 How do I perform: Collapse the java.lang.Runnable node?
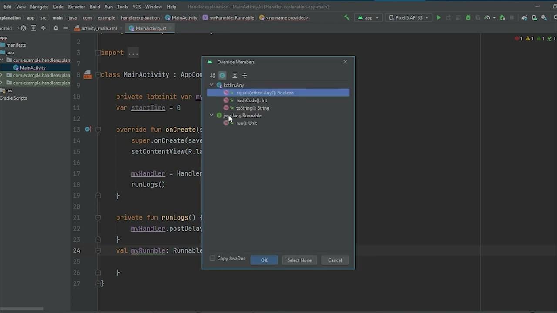click(x=211, y=115)
